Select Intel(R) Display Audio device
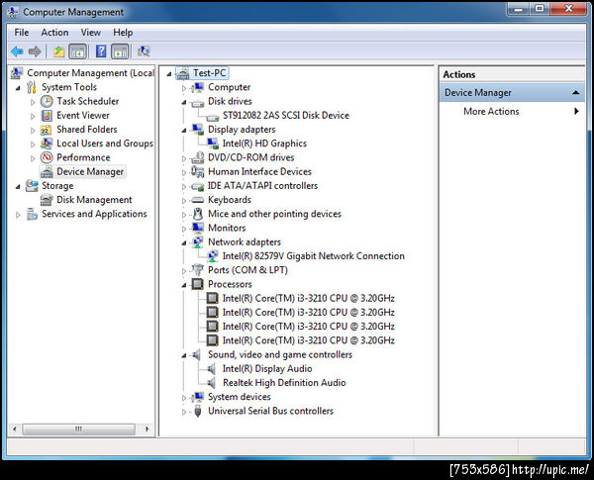Image resolution: width=594 pixels, height=480 pixels. point(267,369)
